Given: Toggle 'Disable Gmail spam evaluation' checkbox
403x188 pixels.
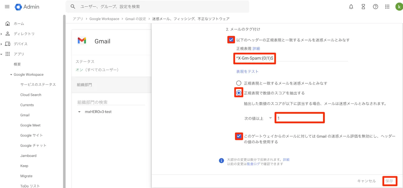Looking at the screenshot, I should 239,136.
